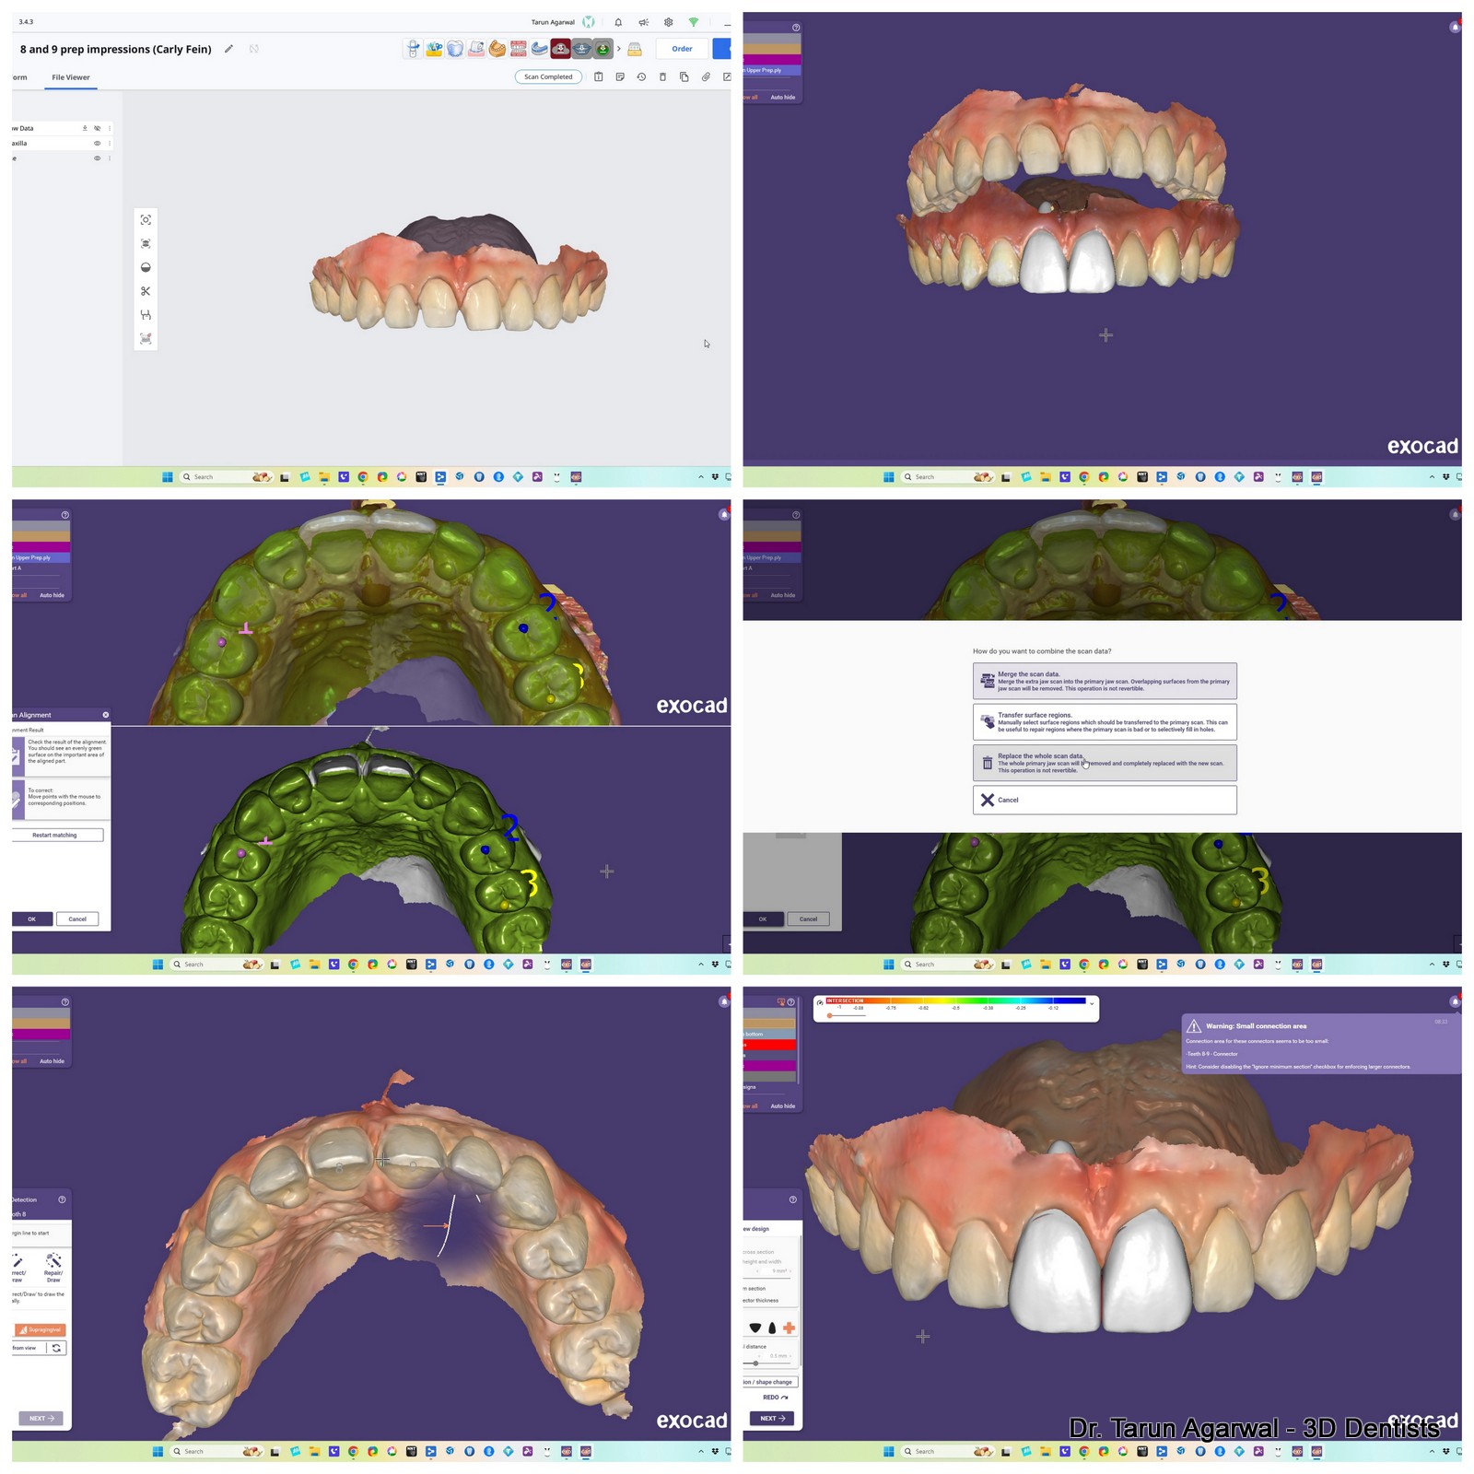The image size is (1474, 1474).
Task: Click the paperclip attachment icon
Action: pos(706,77)
